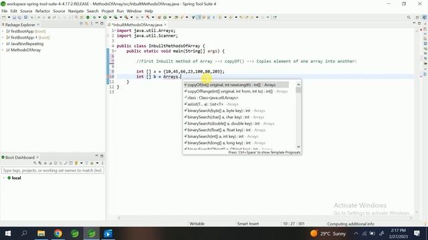Open Boot Dashboard view menu (three dots)
This screenshot has width=428, height=240.
[102, 163]
